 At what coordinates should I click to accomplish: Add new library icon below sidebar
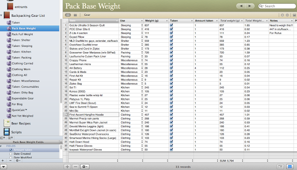[3, 138]
